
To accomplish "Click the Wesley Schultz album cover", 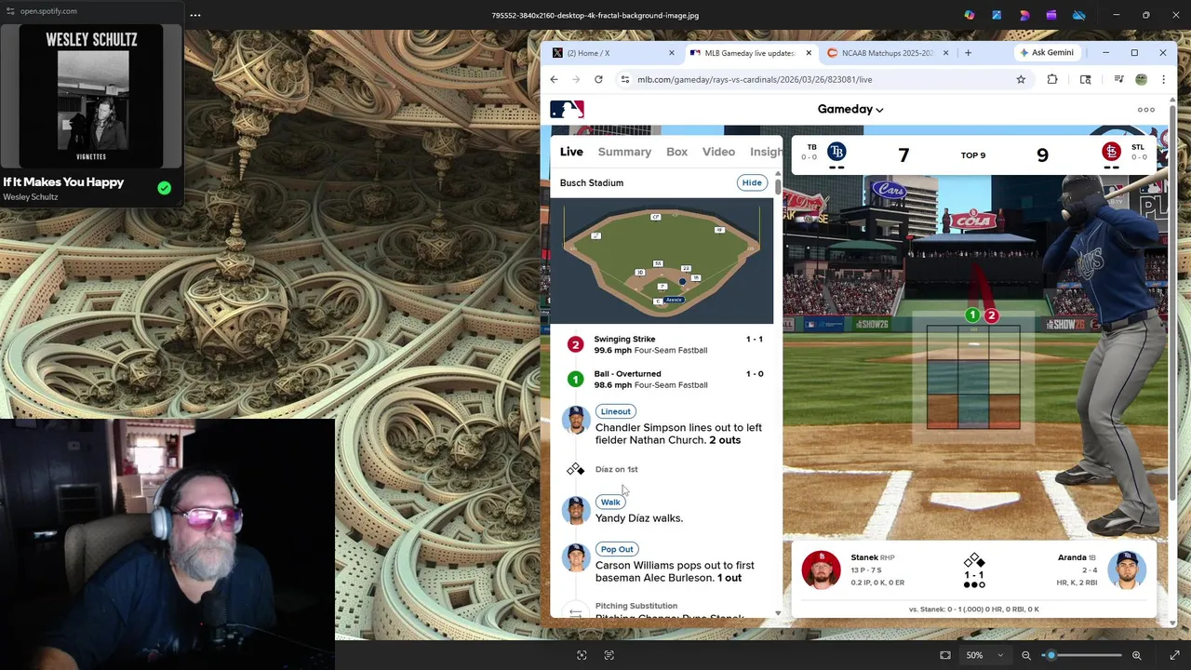I will pyautogui.click(x=91, y=96).
